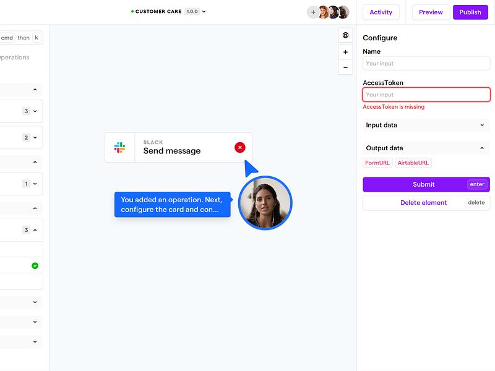The width and height of the screenshot is (495, 371).
Task: Expand the sidebar group with badge 2
Action: (x=35, y=137)
